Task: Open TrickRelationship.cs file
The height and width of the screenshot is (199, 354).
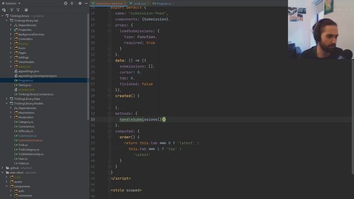Action: click(x=31, y=154)
